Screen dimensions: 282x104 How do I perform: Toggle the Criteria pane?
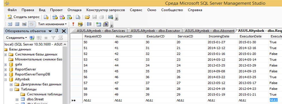(x=17, y=24)
